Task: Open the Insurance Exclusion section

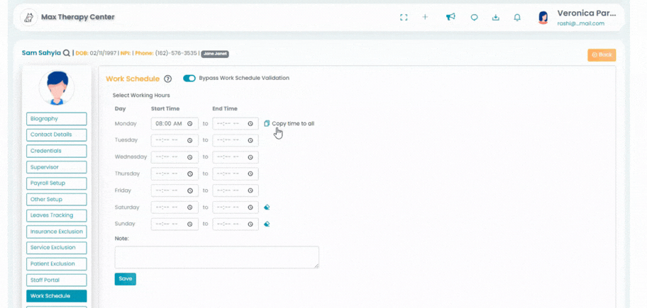Action: click(57, 232)
